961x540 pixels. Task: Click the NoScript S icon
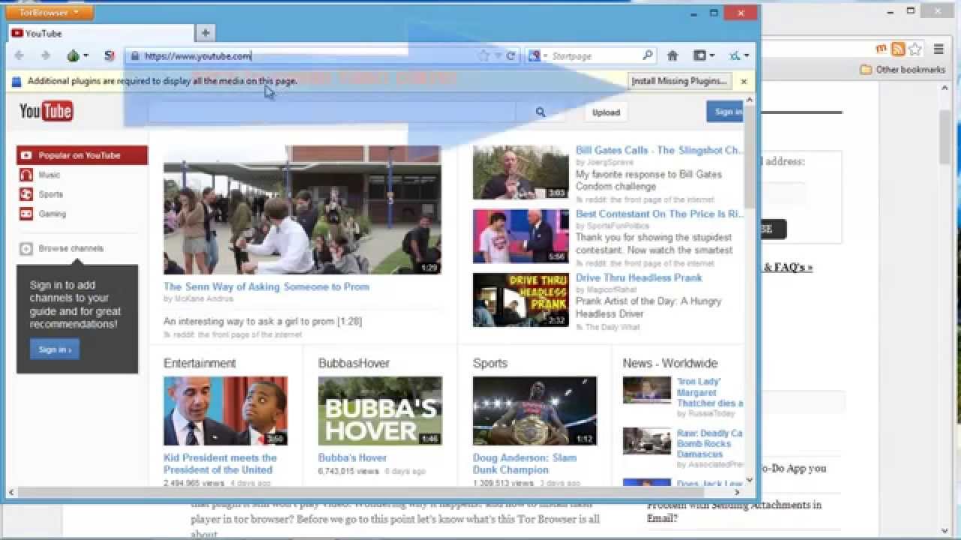[110, 55]
